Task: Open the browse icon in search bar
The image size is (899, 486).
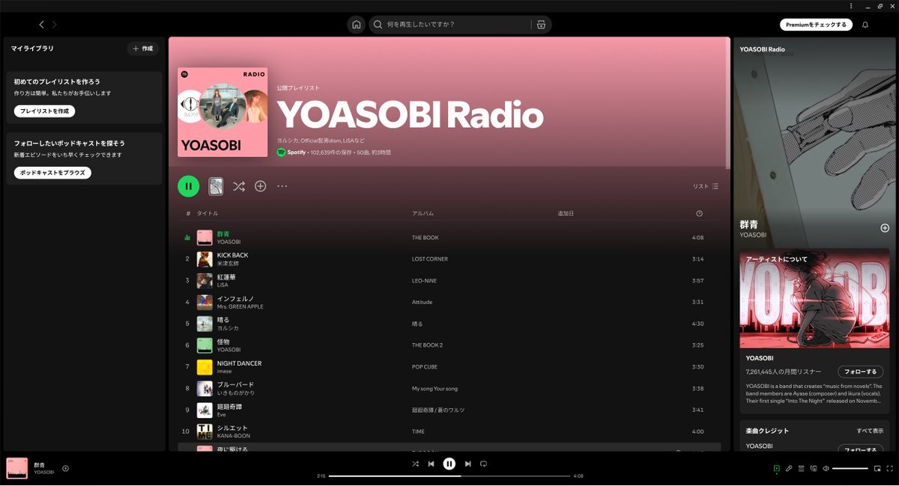Action: coord(541,25)
